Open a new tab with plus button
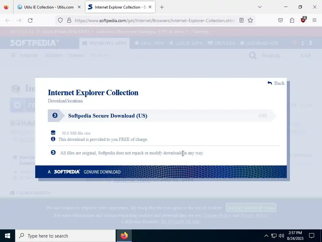The image size is (322, 242). point(162,7)
